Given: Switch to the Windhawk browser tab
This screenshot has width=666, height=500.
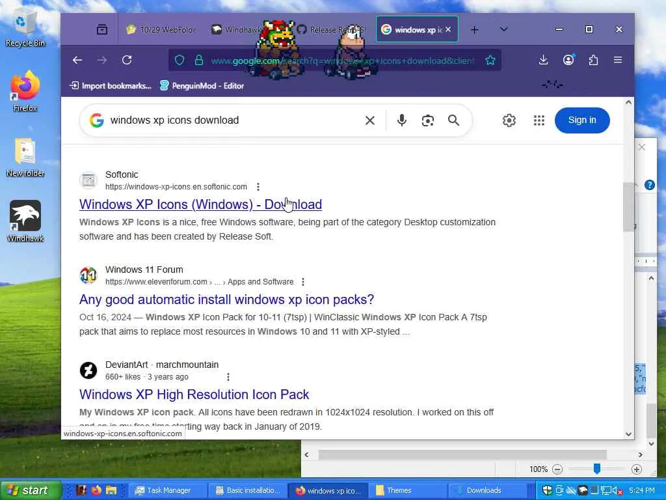Looking at the screenshot, I should pyautogui.click(x=236, y=30).
